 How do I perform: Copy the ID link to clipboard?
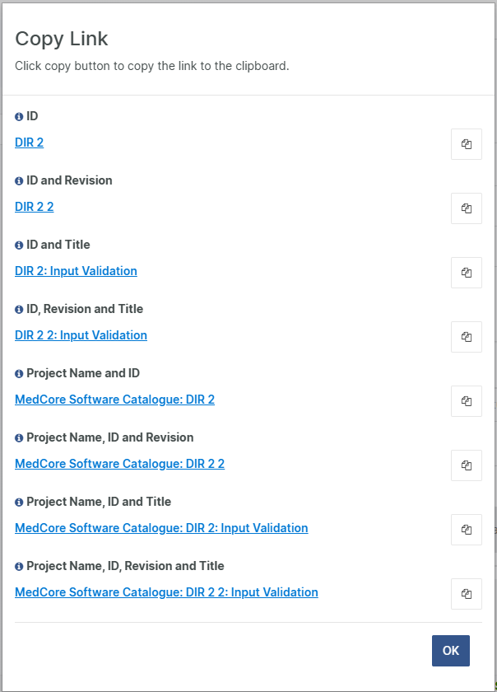[x=467, y=144]
